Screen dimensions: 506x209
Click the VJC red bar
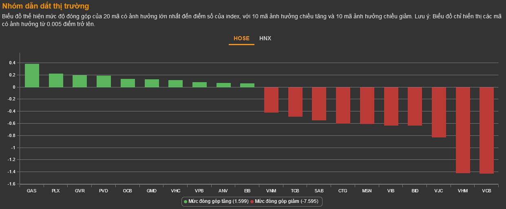tap(439, 112)
